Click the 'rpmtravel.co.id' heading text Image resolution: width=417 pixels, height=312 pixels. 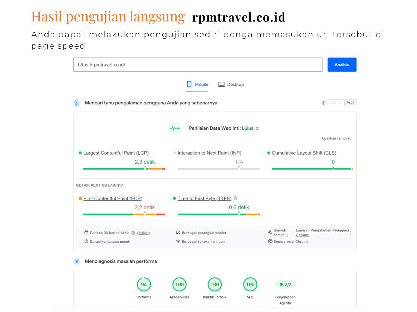239,17
